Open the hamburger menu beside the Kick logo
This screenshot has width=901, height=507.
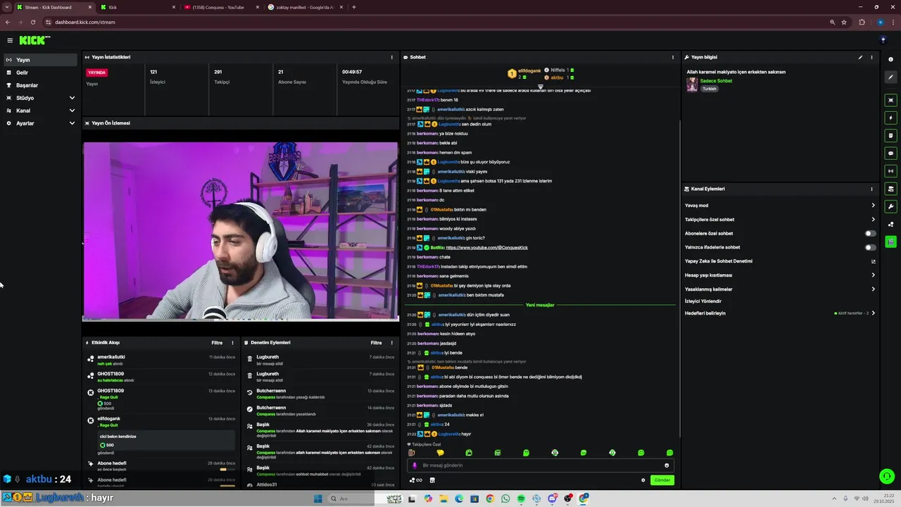pyautogui.click(x=10, y=40)
